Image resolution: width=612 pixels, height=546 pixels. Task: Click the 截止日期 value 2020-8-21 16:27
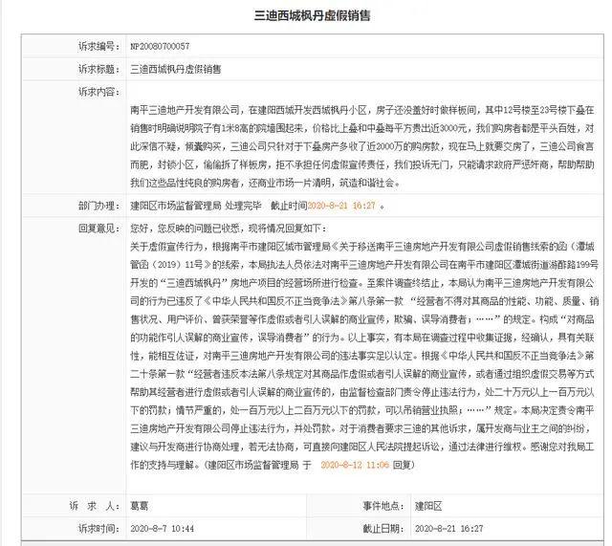click(x=448, y=529)
